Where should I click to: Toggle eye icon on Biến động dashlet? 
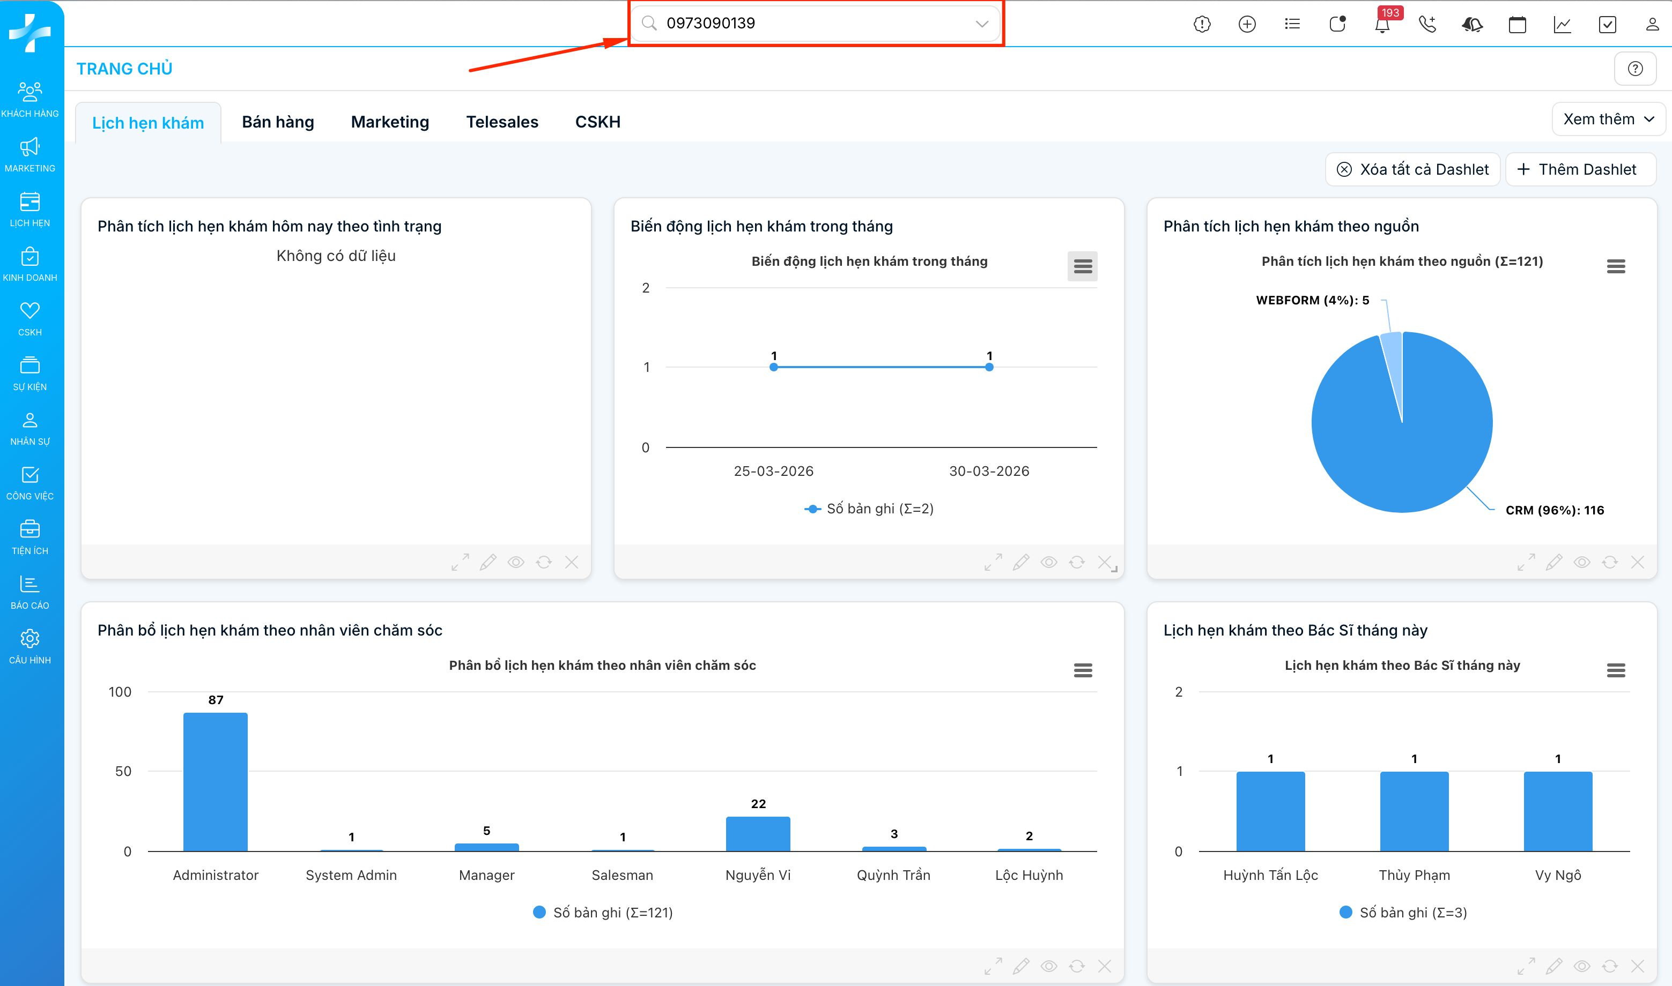tap(1049, 562)
